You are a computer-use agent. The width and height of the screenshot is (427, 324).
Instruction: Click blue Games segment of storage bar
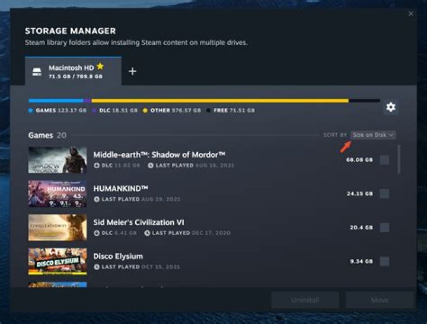pos(56,101)
